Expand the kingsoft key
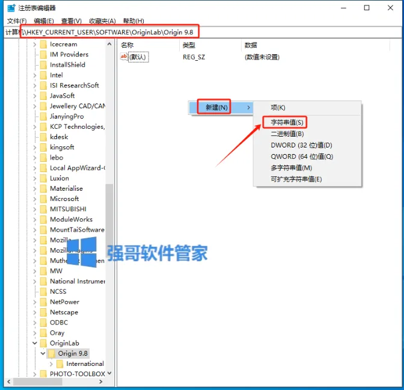 click(x=35, y=147)
